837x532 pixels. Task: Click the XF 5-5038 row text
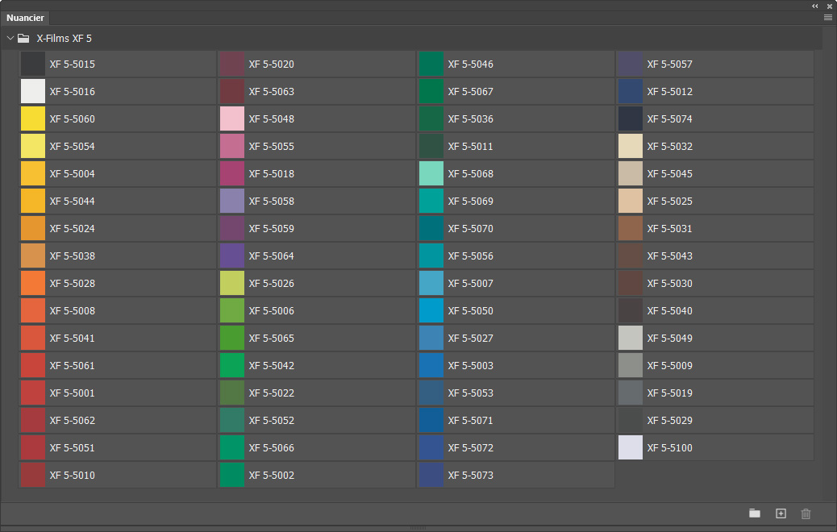[72, 256]
